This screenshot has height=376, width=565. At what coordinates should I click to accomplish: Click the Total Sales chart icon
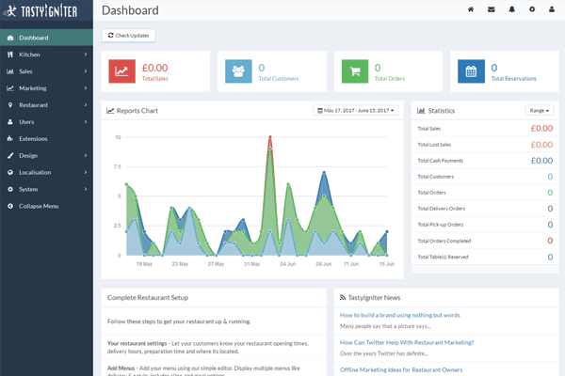tap(121, 70)
